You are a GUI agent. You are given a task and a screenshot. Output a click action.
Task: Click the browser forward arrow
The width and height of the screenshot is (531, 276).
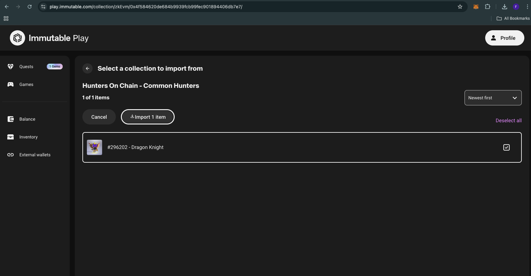tap(18, 7)
